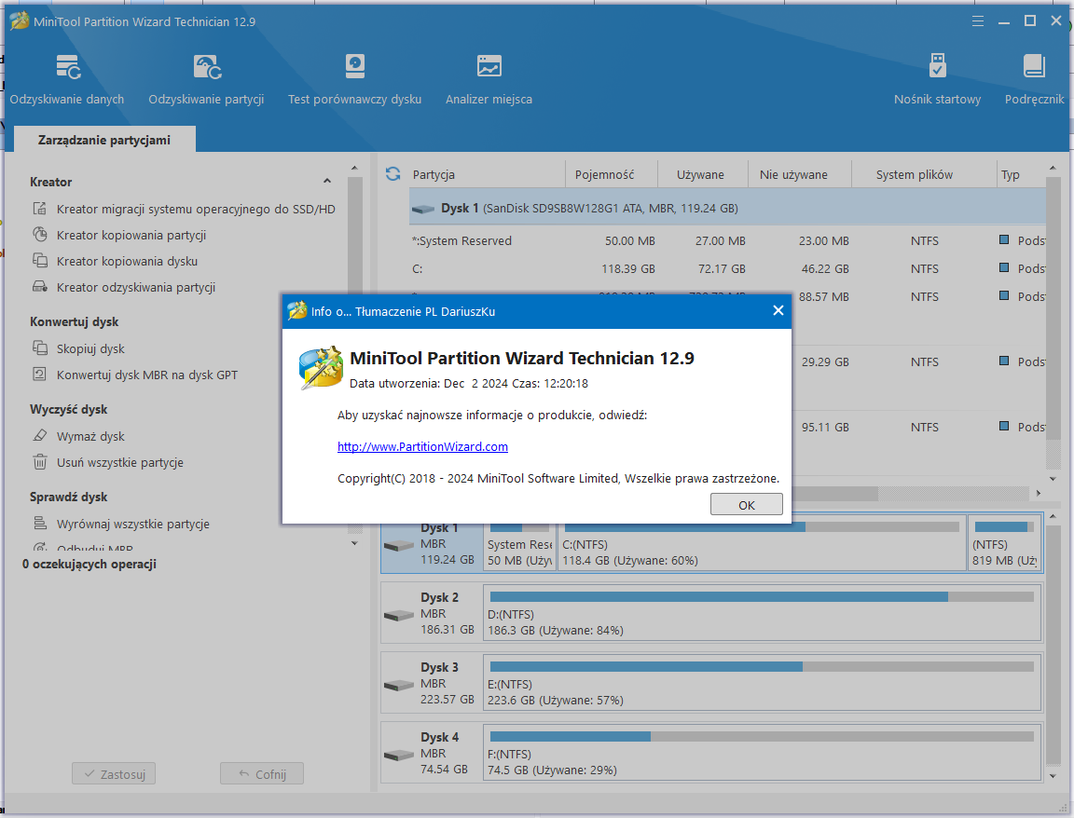Open Odzyskiwanie partycji tool
This screenshot has width=1074, height=818.
206,80
